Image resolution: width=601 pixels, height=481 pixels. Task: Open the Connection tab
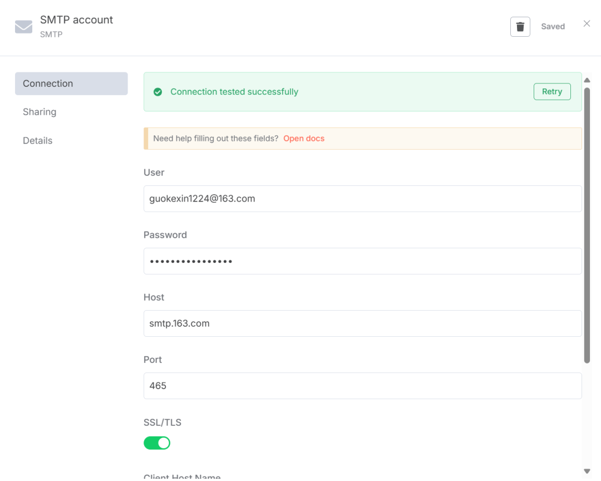point(71,84)
